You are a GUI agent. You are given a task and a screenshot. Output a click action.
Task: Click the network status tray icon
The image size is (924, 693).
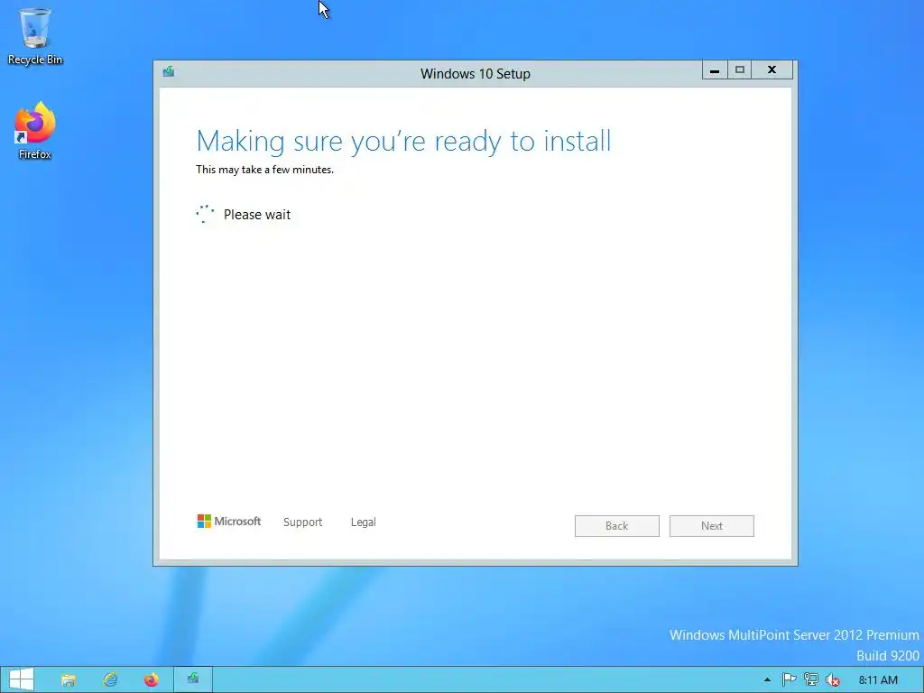[811, 680]
